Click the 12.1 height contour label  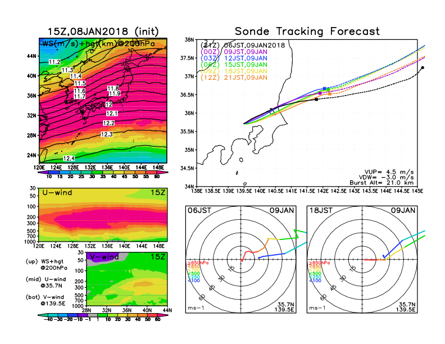[112, 114]
